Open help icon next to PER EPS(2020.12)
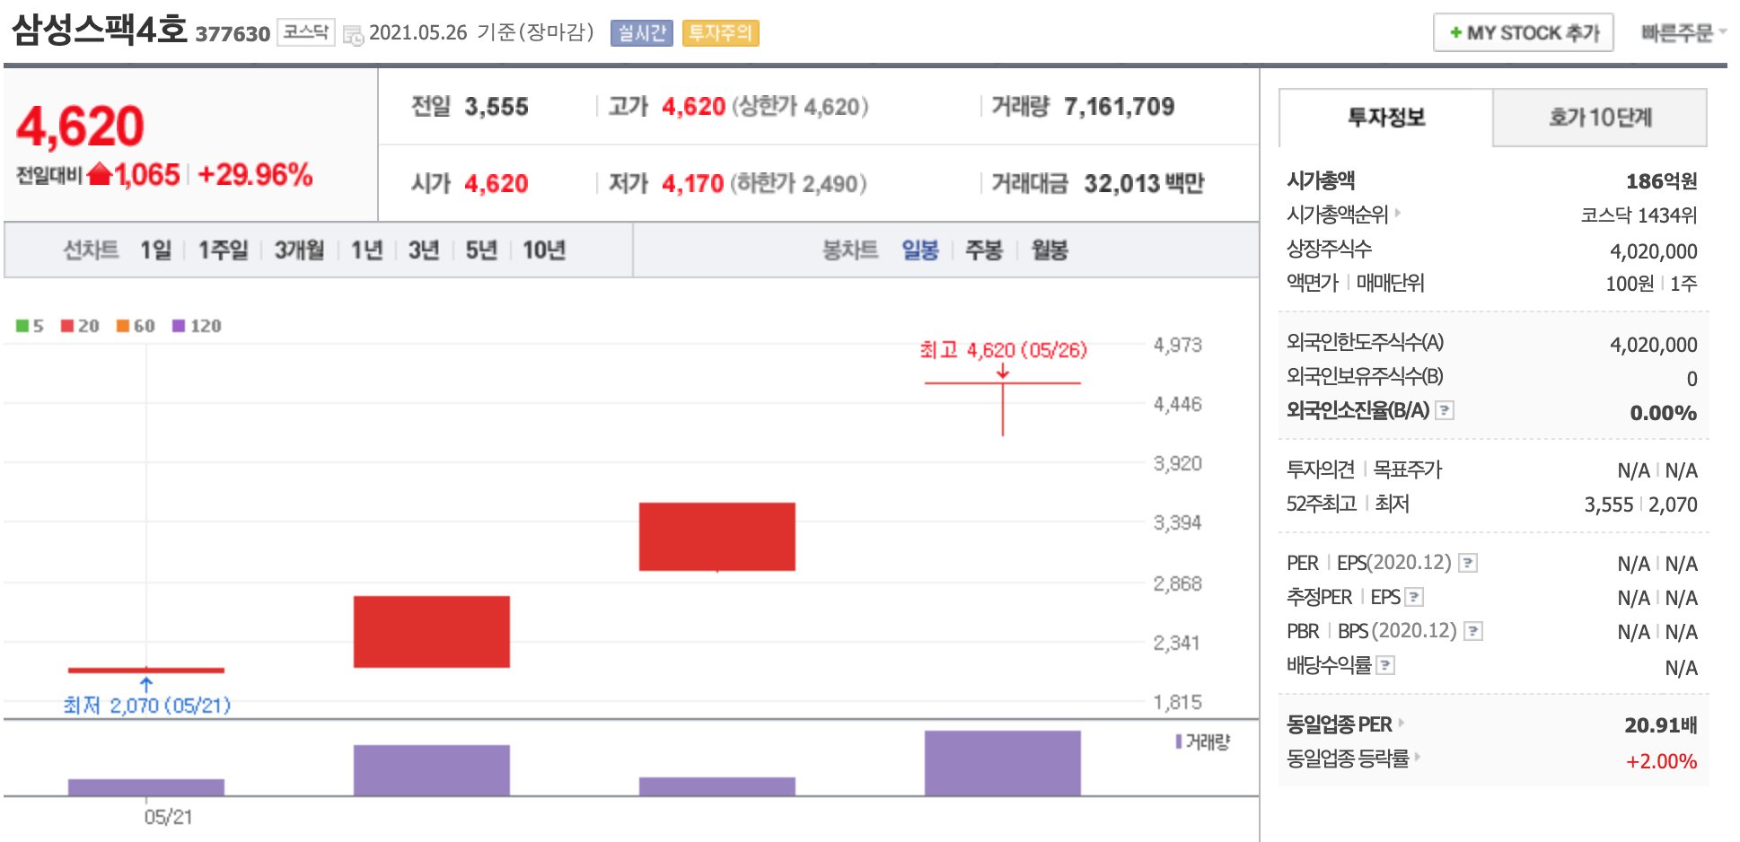The image size is (1740, 842). [1467, 563]
